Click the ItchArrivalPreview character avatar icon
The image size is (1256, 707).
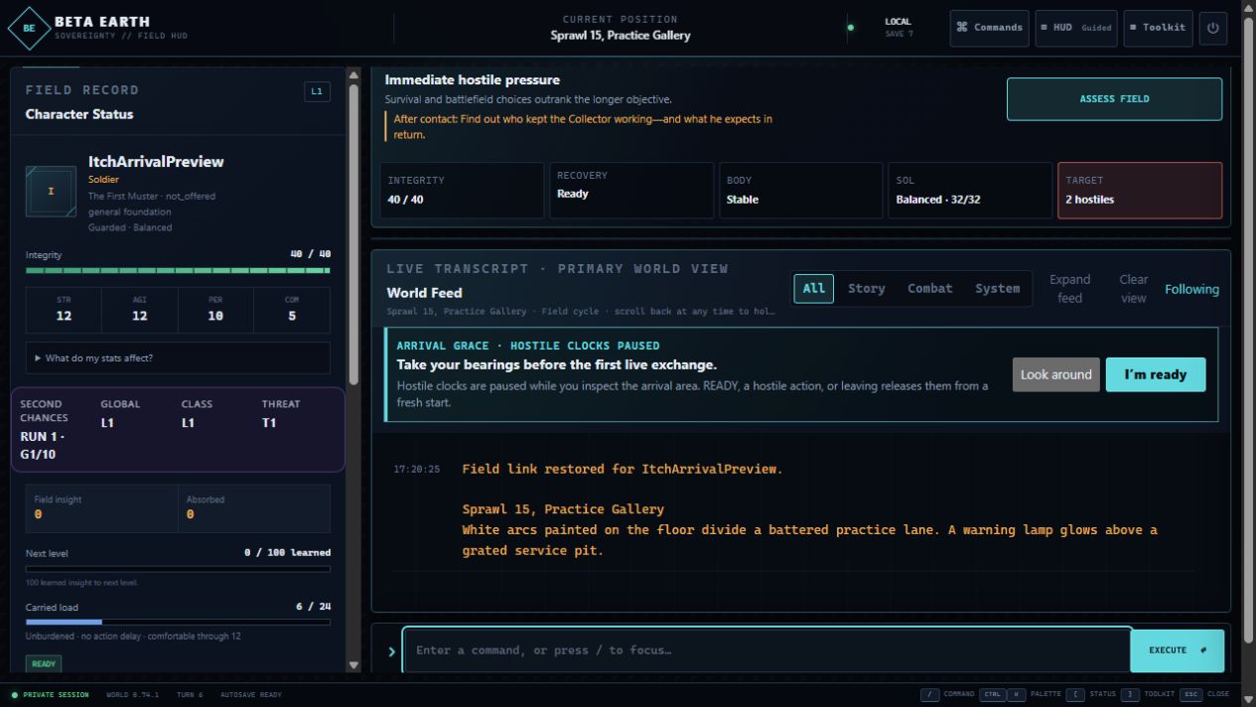coord(51,192)
